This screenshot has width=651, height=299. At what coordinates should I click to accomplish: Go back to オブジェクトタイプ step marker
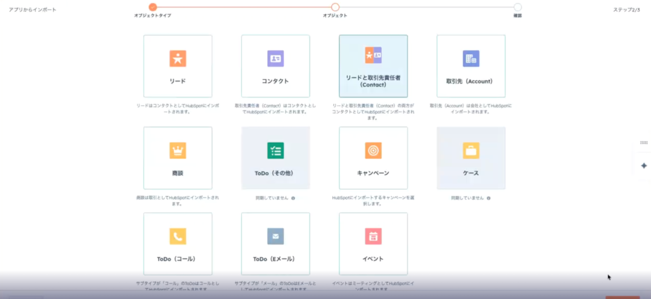coord(153,7)
